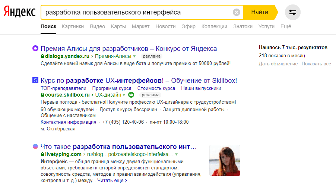Open the Skillbox UX course result title
The height and width of the screenshot is (185, 336).
[x=139, y=81]
